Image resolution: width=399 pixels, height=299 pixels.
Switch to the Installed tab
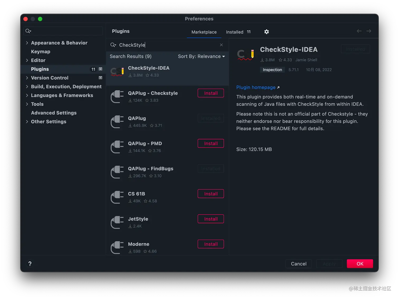pyautogui.click(x=238, y=32)
